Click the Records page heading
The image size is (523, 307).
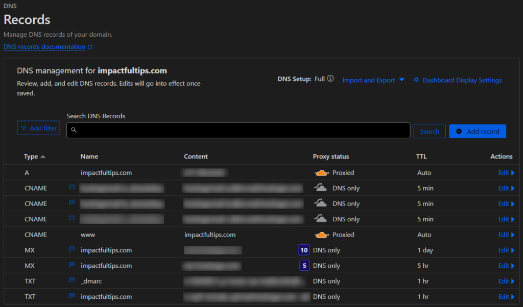coord(27,20)
